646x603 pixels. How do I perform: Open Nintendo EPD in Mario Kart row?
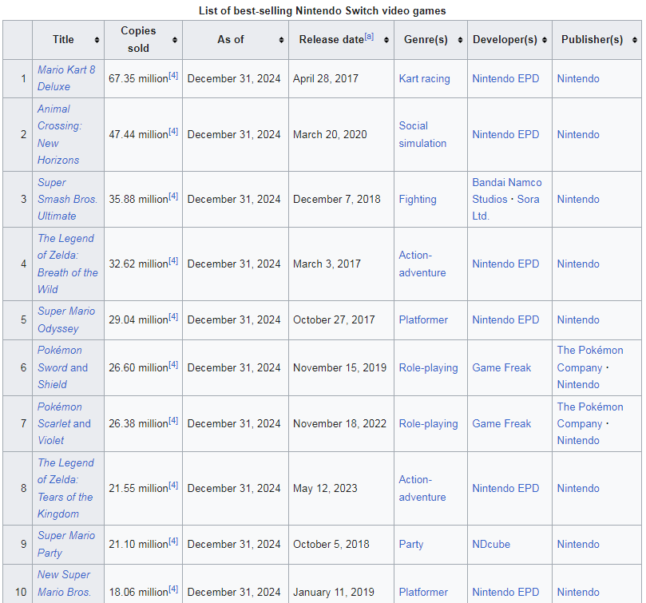(505, 78)
